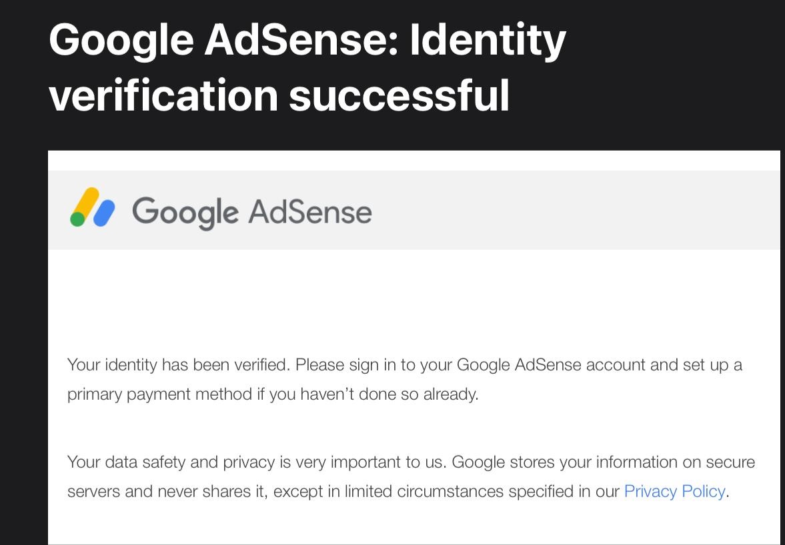Click the blank white space below the banner
This screenshot has width=785, height=545.
(414, 300)
